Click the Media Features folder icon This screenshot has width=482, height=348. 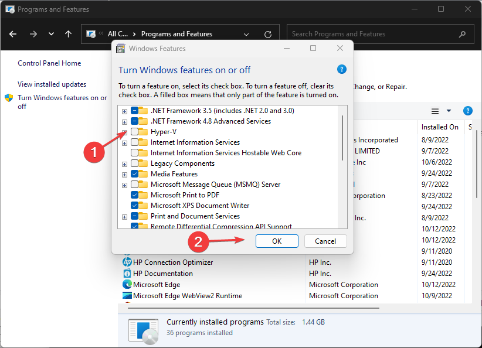143,174
